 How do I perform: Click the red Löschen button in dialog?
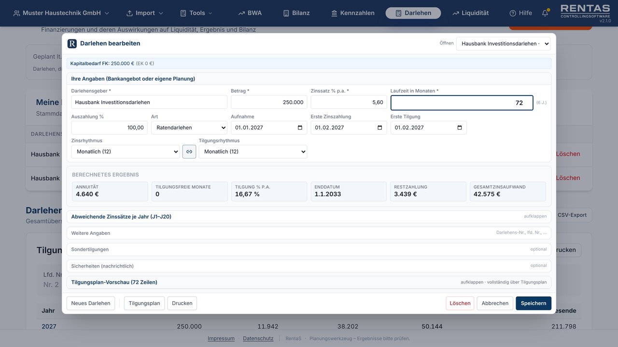pos(460,303)
